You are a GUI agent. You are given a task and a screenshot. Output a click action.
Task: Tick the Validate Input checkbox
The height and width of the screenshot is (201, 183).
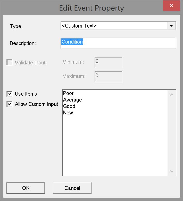(x=10, y=62)
